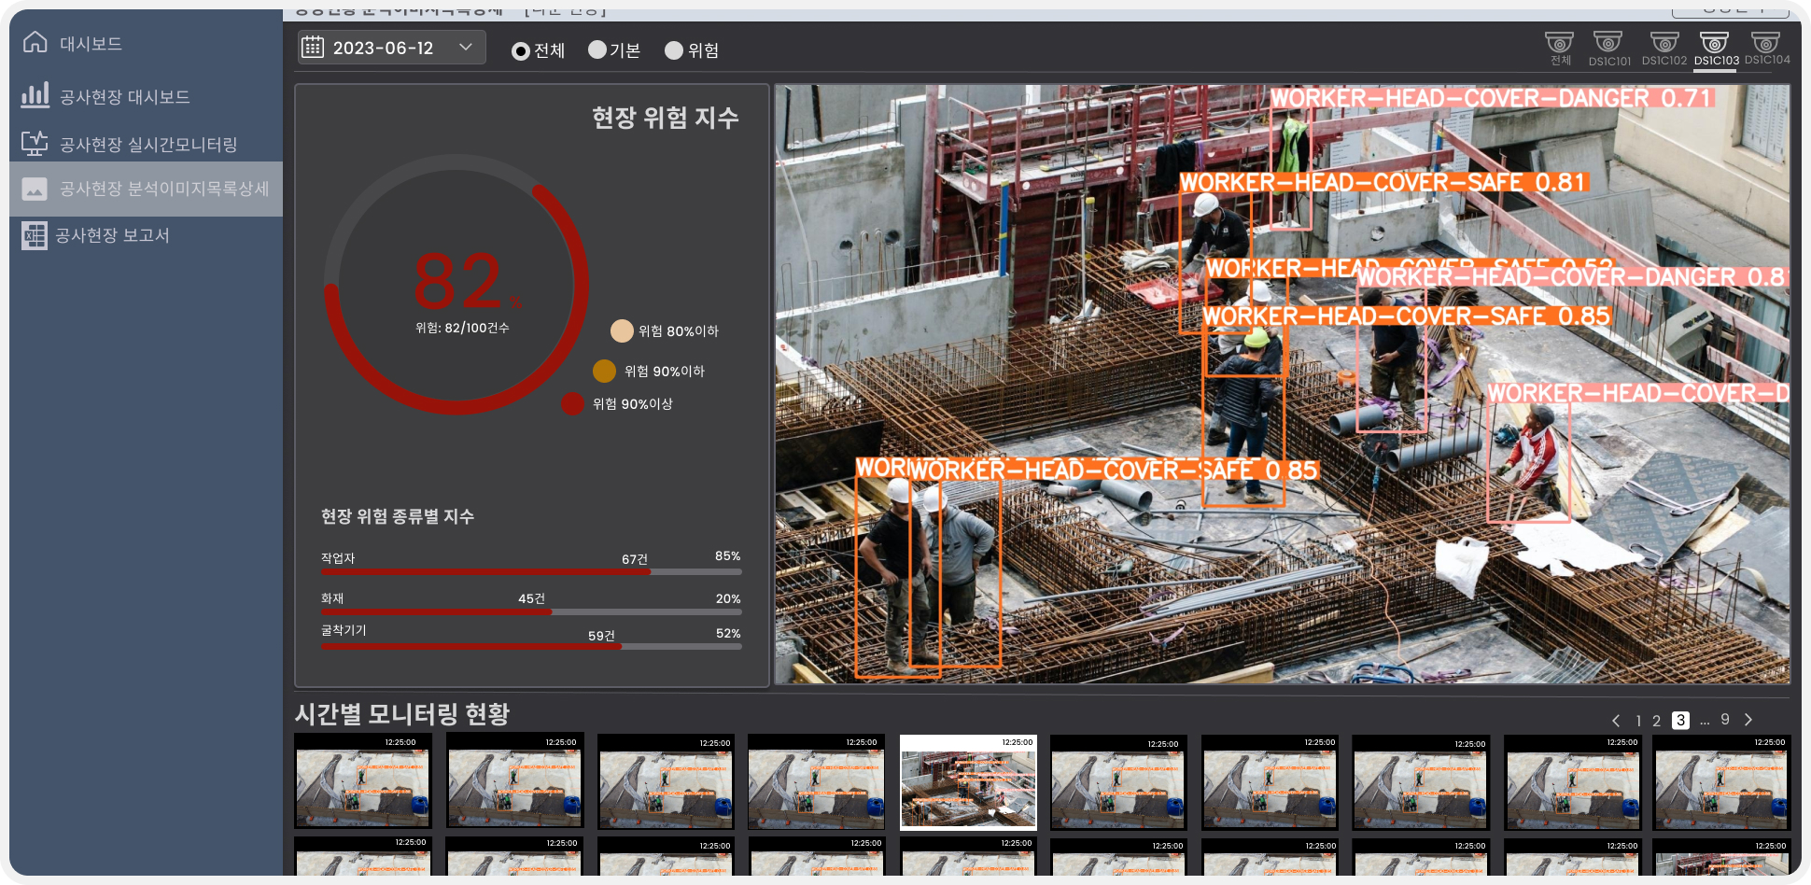
Task: Open the 공사현장 실시간모니터링 menu item
Action: coord(148,145)
